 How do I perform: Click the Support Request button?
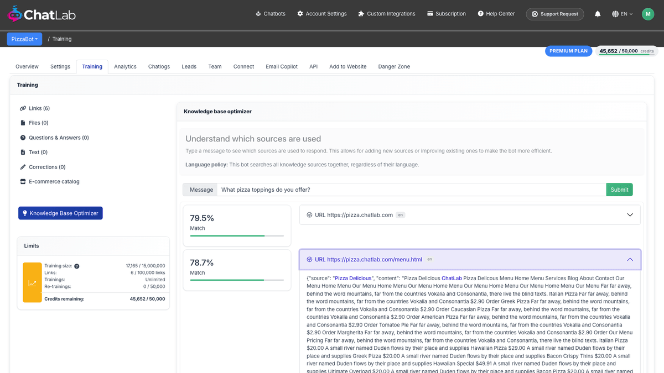click(554, 14)
